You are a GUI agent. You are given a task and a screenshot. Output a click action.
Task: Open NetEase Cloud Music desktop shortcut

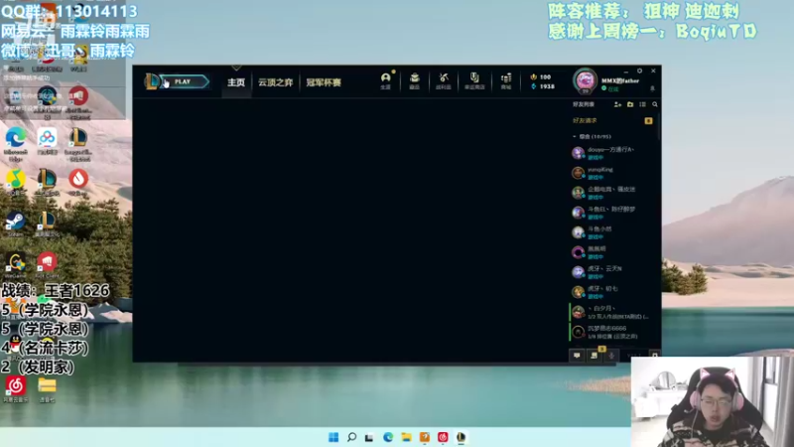(x=16, y=389)
